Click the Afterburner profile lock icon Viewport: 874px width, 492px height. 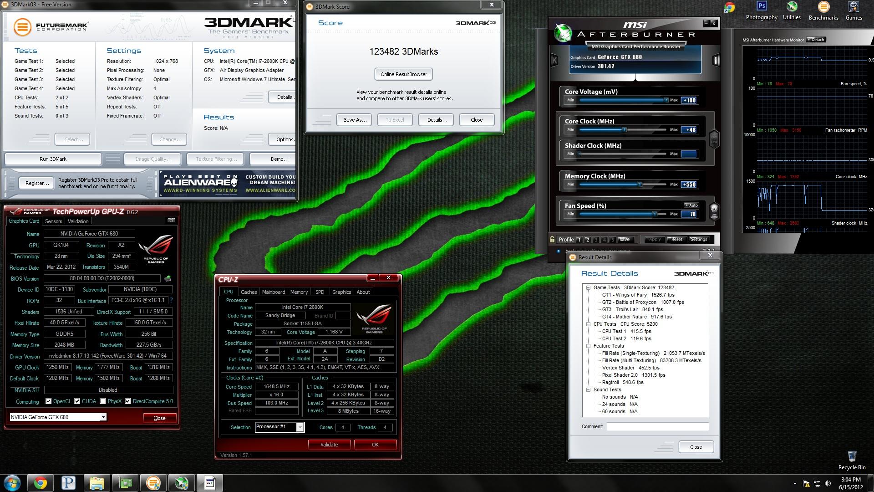[552, 239]
